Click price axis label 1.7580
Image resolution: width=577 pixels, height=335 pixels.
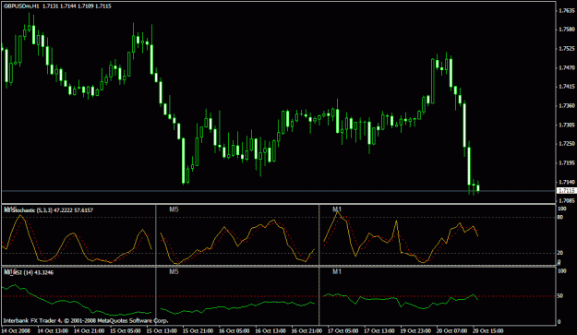point(567,30)
